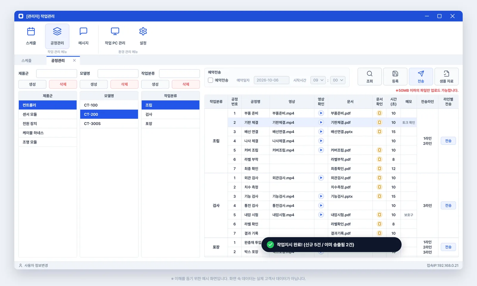Enable the 예약전송 checkbox
This screenshot has height=286, width=477.
click(210, 80)
